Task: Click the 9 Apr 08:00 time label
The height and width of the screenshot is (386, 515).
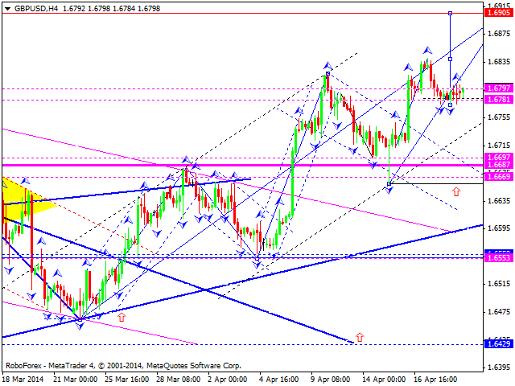Action: point(331,380)
